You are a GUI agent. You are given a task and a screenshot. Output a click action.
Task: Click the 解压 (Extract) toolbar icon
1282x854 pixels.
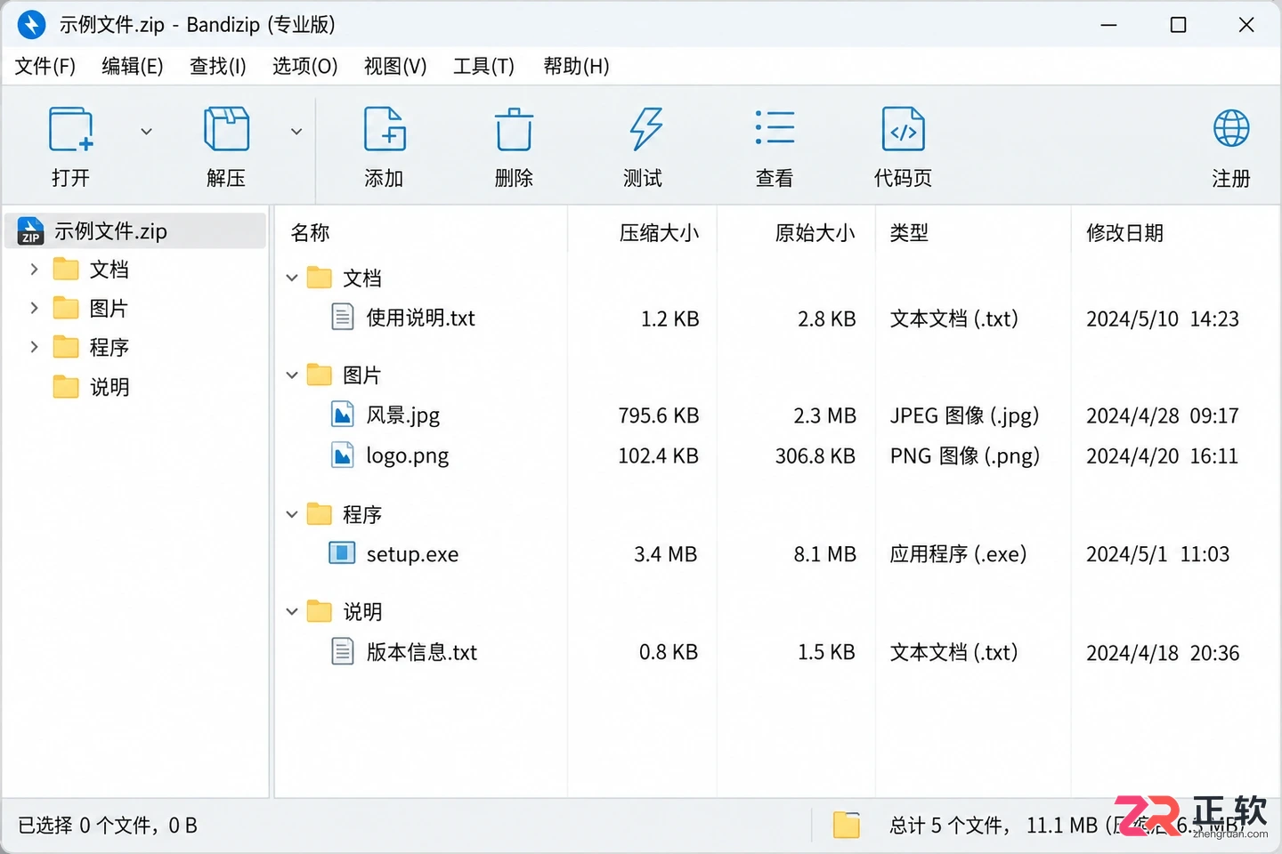coord(226,130)
